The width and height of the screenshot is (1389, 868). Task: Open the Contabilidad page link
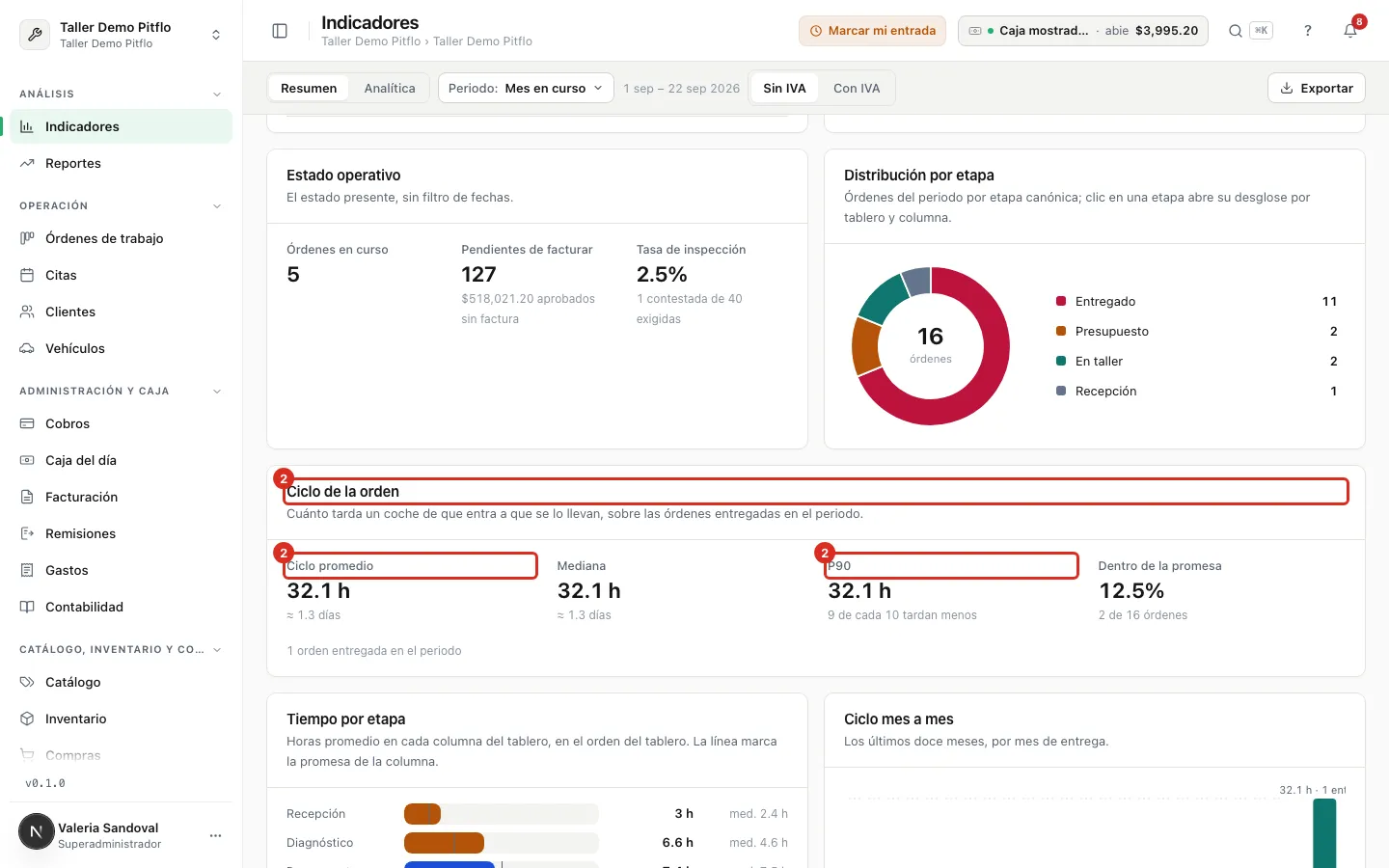click(122, 607)
